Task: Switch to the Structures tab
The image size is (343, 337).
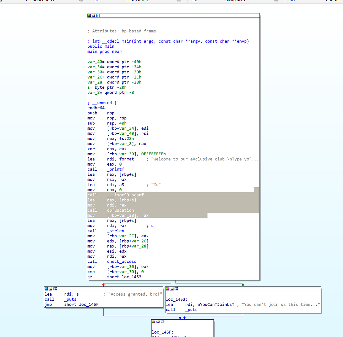Action: pyautogui.click(x=235, y=1)
